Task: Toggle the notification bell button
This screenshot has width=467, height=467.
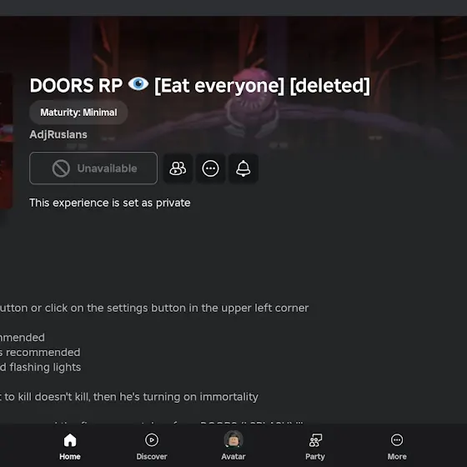Action: coord(244,168)
